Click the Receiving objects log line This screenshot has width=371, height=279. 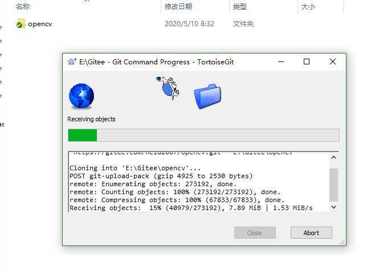click(191, 208)
